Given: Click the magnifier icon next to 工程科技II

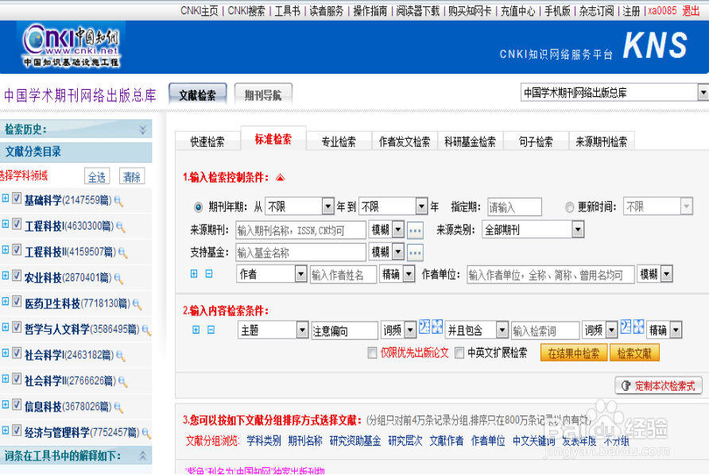Looking at the screenshot, I should click(123, 253).
